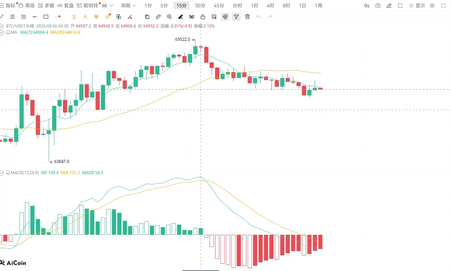
Task: Open the 多窗 multi-window layout
Action: tap(46, 6)
